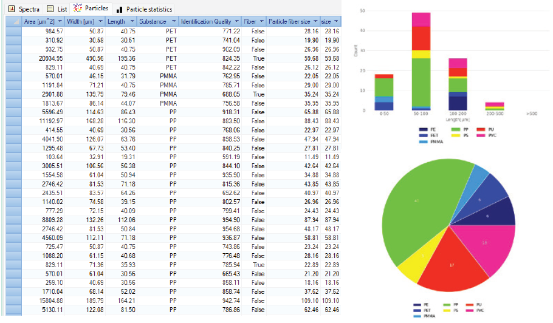Click the red PU segment of the 50-100 bar

(x=421, y=38)
